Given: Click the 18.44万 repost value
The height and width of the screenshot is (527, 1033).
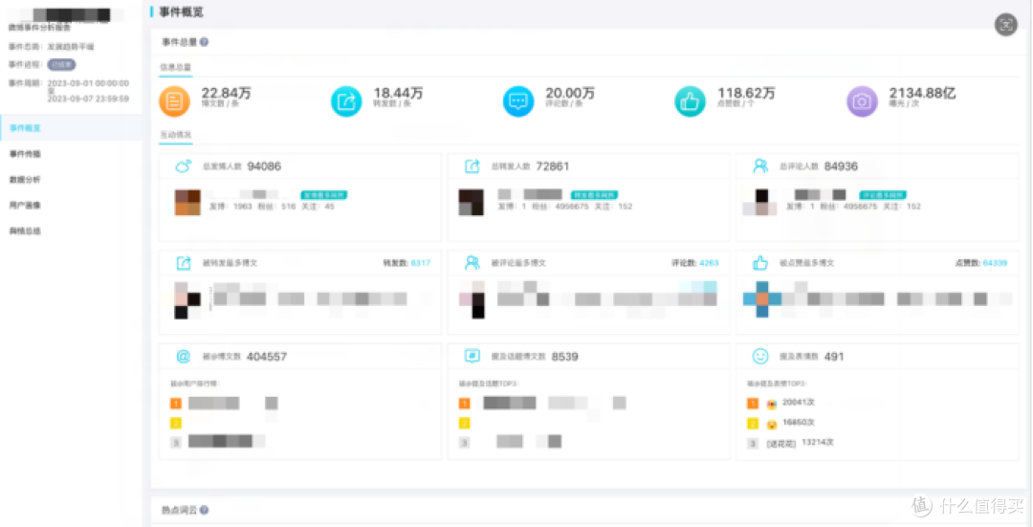Looking at the screenshot, I should [x=398, y=94].
